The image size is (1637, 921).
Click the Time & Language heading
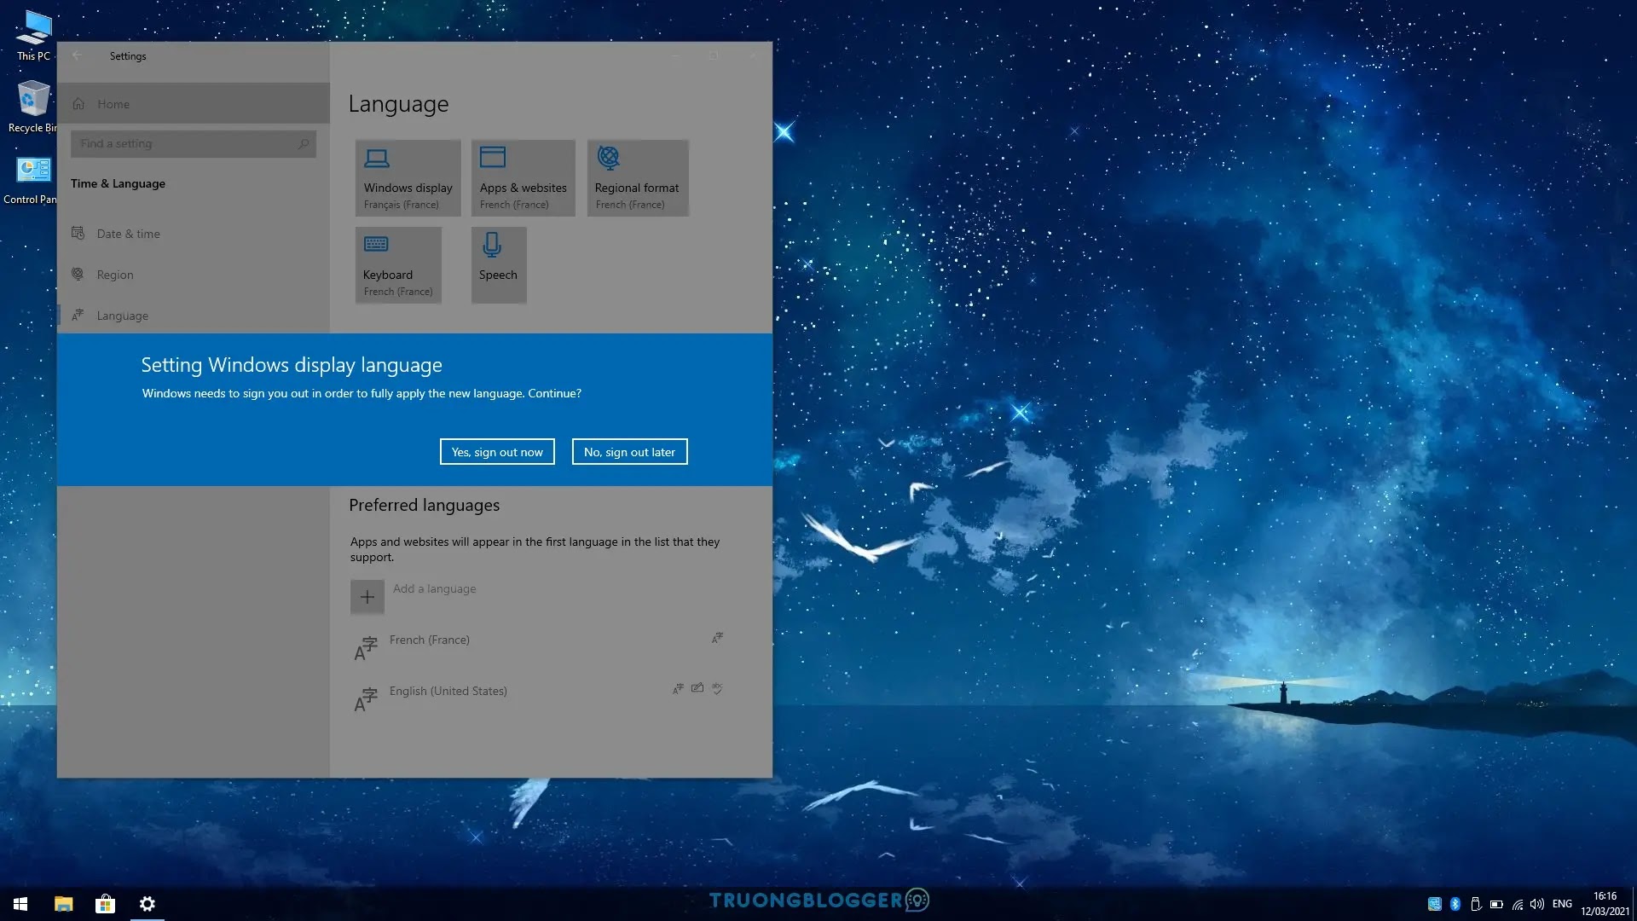pos(118,183)
